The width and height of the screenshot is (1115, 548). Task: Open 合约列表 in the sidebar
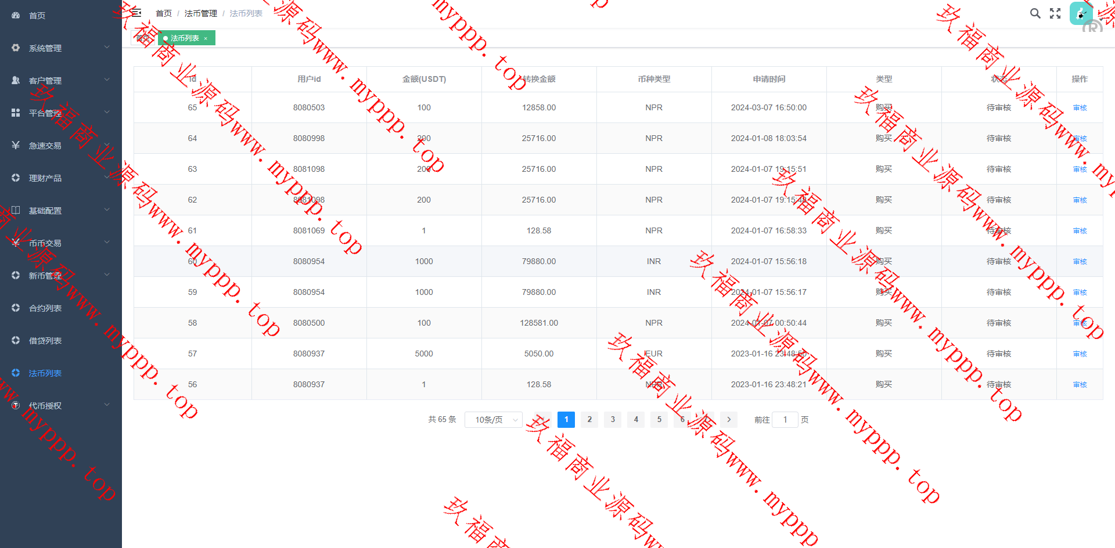click(45, 308)
